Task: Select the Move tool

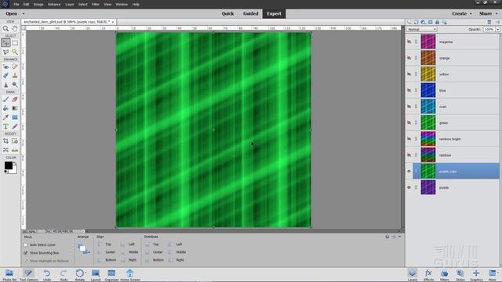Action: [5, 43]
